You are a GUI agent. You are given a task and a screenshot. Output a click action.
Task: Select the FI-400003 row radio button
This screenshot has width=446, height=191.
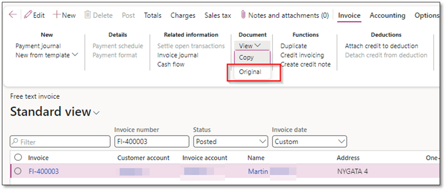(18, 171)
